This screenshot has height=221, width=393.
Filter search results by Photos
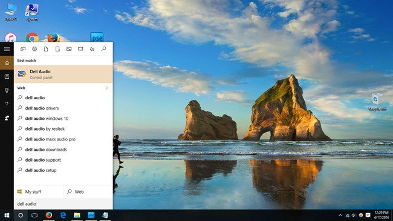69,49
